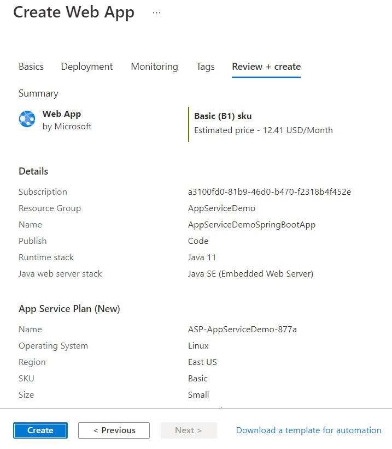The width and height of the screenshot is (392, 449).
Task: Click the East US region value
Action: (x=202, y=362)
